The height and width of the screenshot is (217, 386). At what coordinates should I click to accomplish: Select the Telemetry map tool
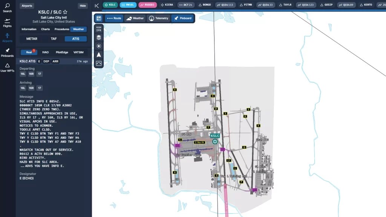[x=159, y=18]
